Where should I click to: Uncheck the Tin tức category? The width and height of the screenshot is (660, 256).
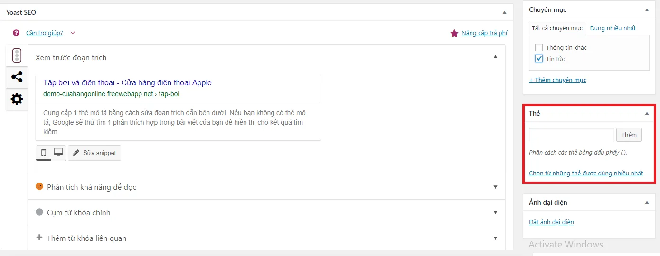coord(538,59)
